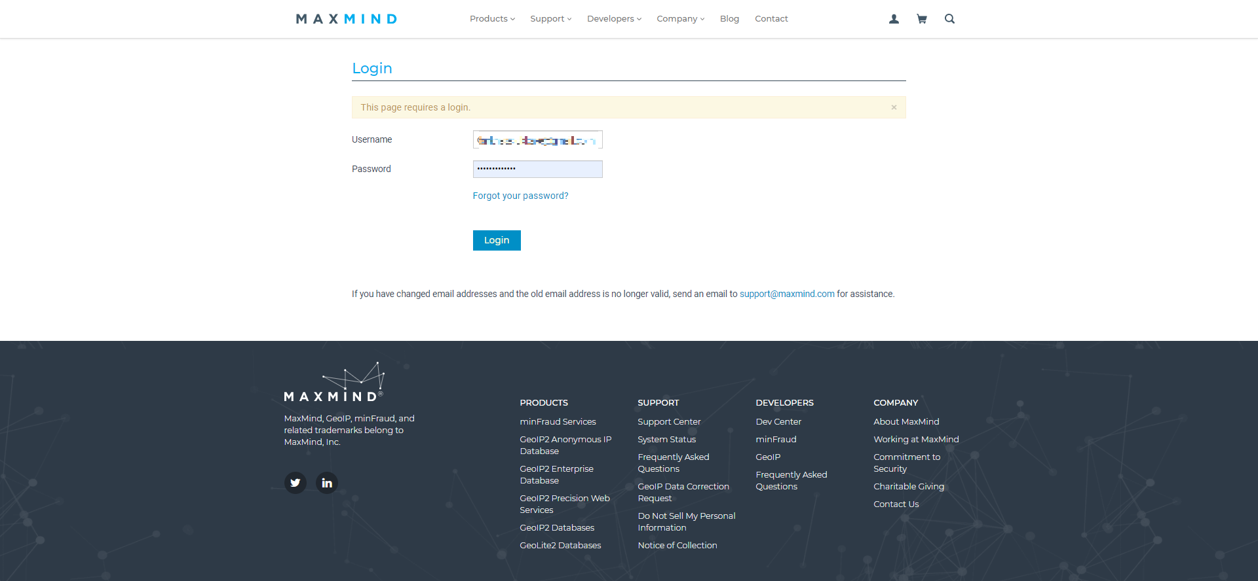Open GeoIP2 Databases footer link
This screenshot has width=1258, height=581.
[557, 528]
